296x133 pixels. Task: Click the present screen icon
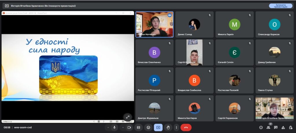tap(158, 127)
